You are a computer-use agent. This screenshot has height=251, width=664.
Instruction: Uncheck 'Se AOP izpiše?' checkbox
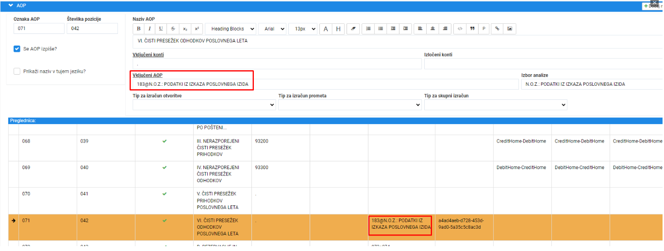click(x=17, y=49)
